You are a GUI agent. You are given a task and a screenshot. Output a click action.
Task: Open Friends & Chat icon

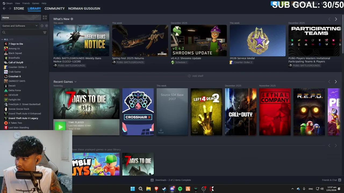[x=340, y=180]
